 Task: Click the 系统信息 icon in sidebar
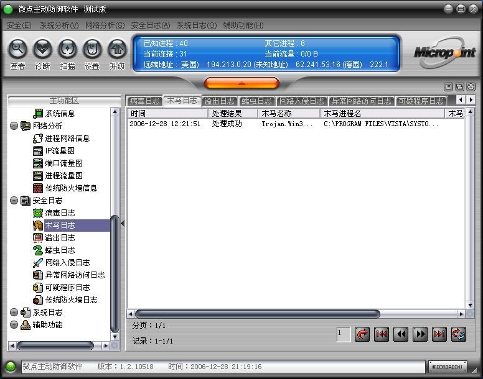[x=38, y=114]
